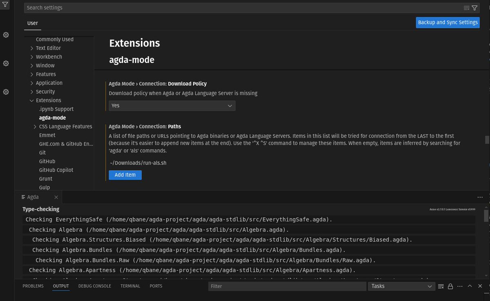Close the Agda panel tab
490x301 pixels.
pos(56,197)
